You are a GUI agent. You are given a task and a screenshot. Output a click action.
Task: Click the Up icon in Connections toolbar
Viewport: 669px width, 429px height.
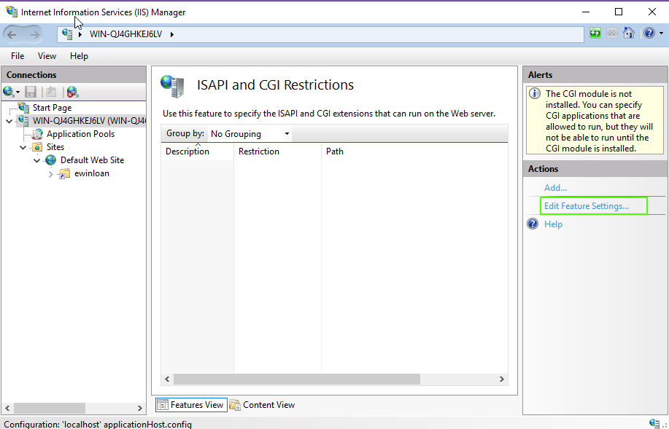pos(51,92)
